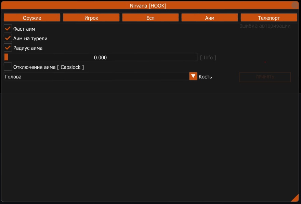The image size is (301, 204).
Task: Uncheck Аим на турели
Action: point(8,38)
